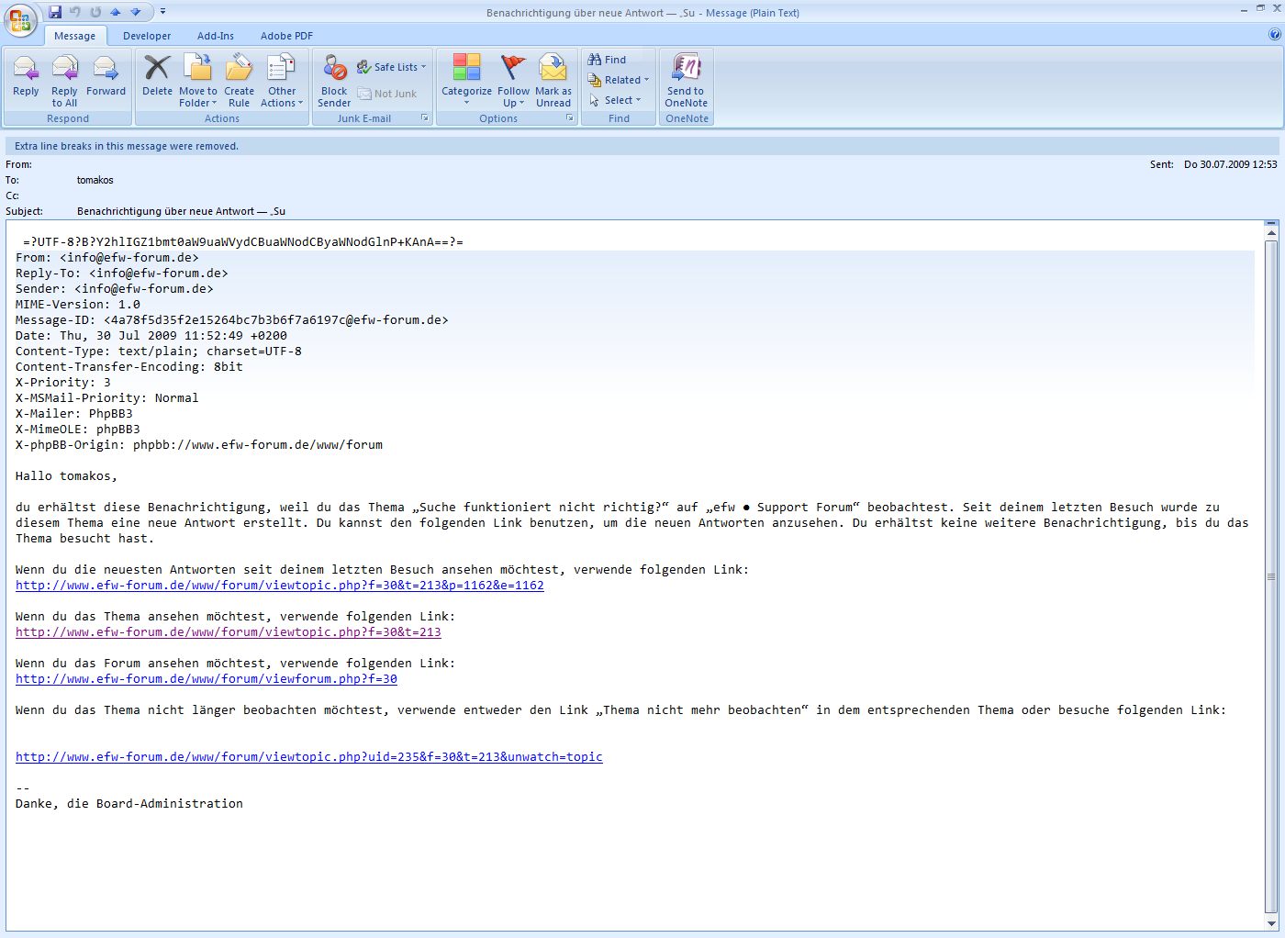Click the message body vertical scrollbar
This screenshot has width=1285, height=938.
click(x=1271, y=576)
